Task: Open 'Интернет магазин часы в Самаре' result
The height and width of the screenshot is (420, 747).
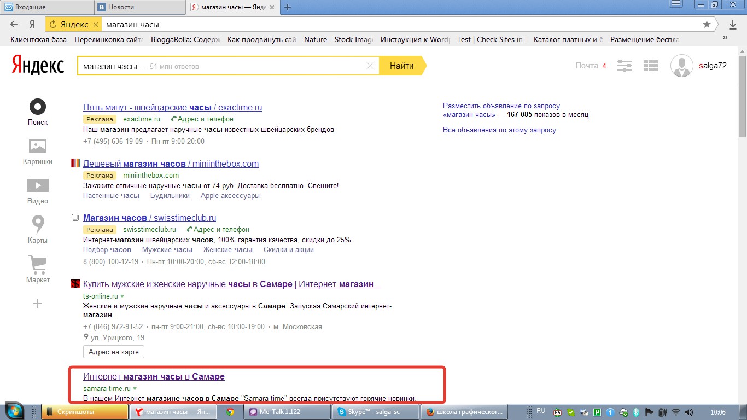Action: 154,376
